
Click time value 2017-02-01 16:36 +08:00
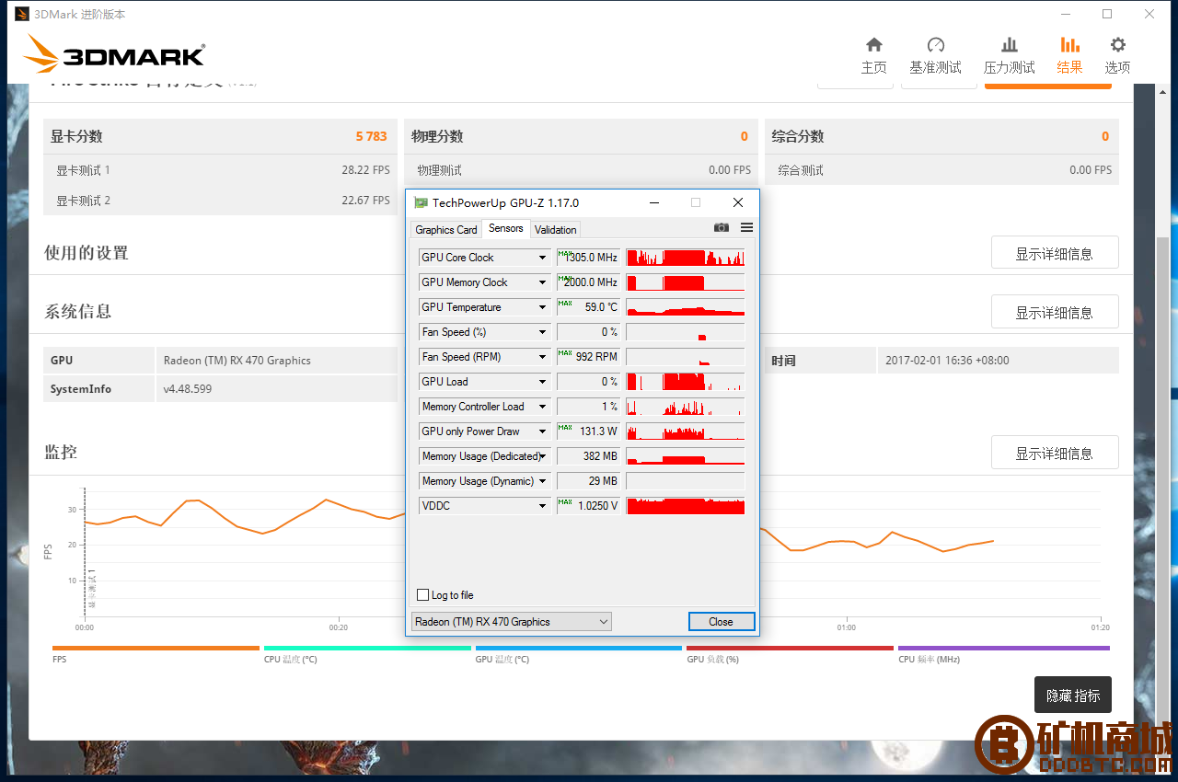(947, 361)
